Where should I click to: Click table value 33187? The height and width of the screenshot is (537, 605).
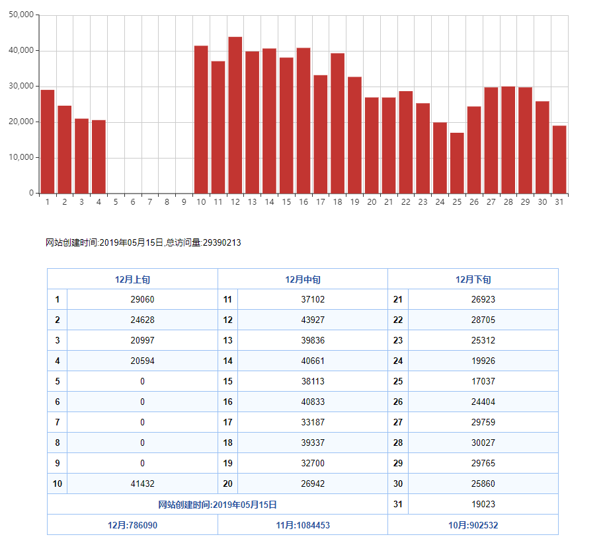[313, 422]
